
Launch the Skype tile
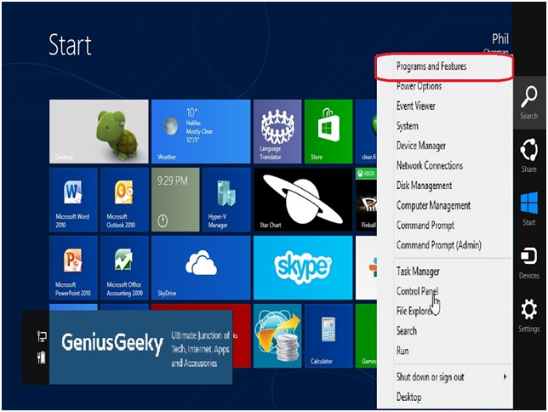click(x=303, y=267)
